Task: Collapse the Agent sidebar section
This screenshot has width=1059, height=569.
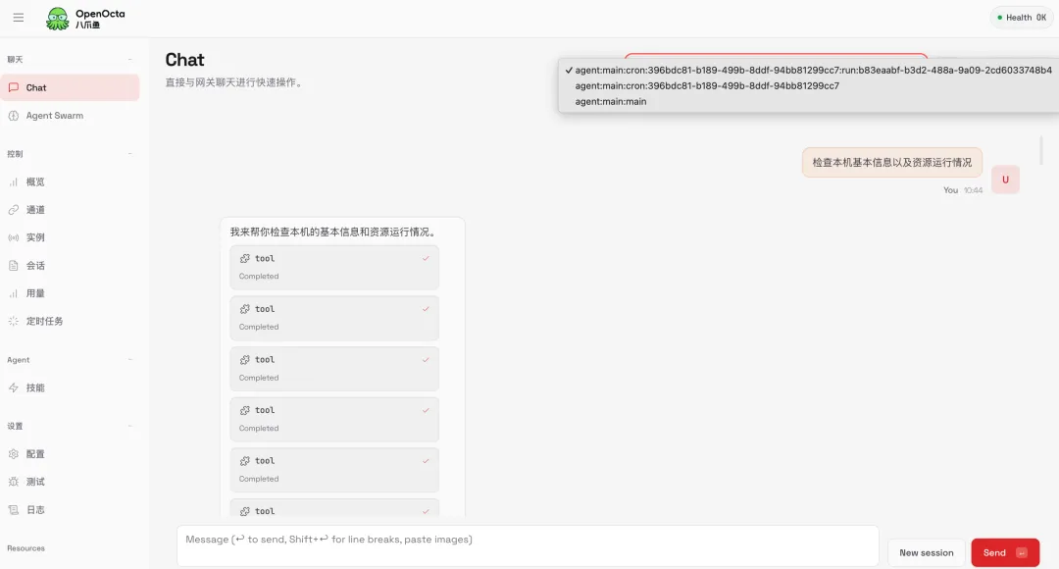Action: coord(130,360)
